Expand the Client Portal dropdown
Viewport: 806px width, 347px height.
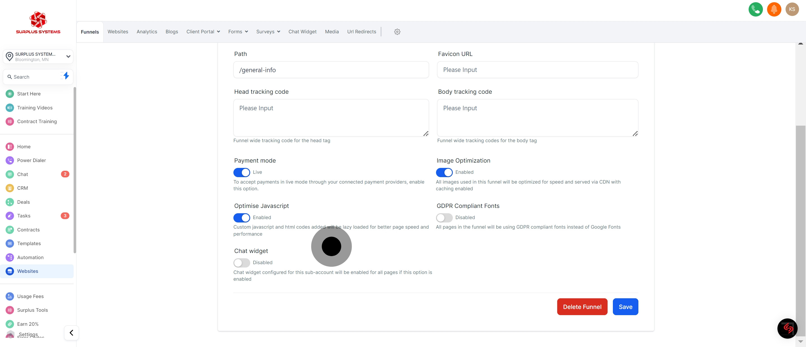203,32
